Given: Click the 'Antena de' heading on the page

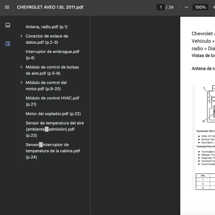Looking at the screenshot, I should 203,68.
